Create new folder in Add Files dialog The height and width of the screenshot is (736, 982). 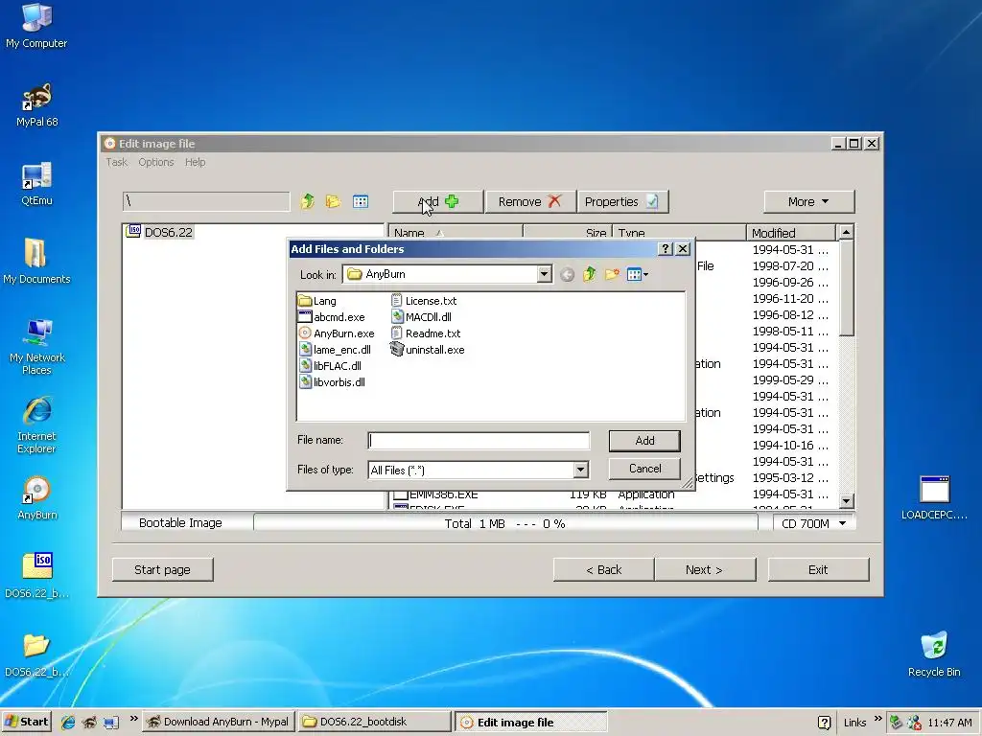[x=612, y=274]
